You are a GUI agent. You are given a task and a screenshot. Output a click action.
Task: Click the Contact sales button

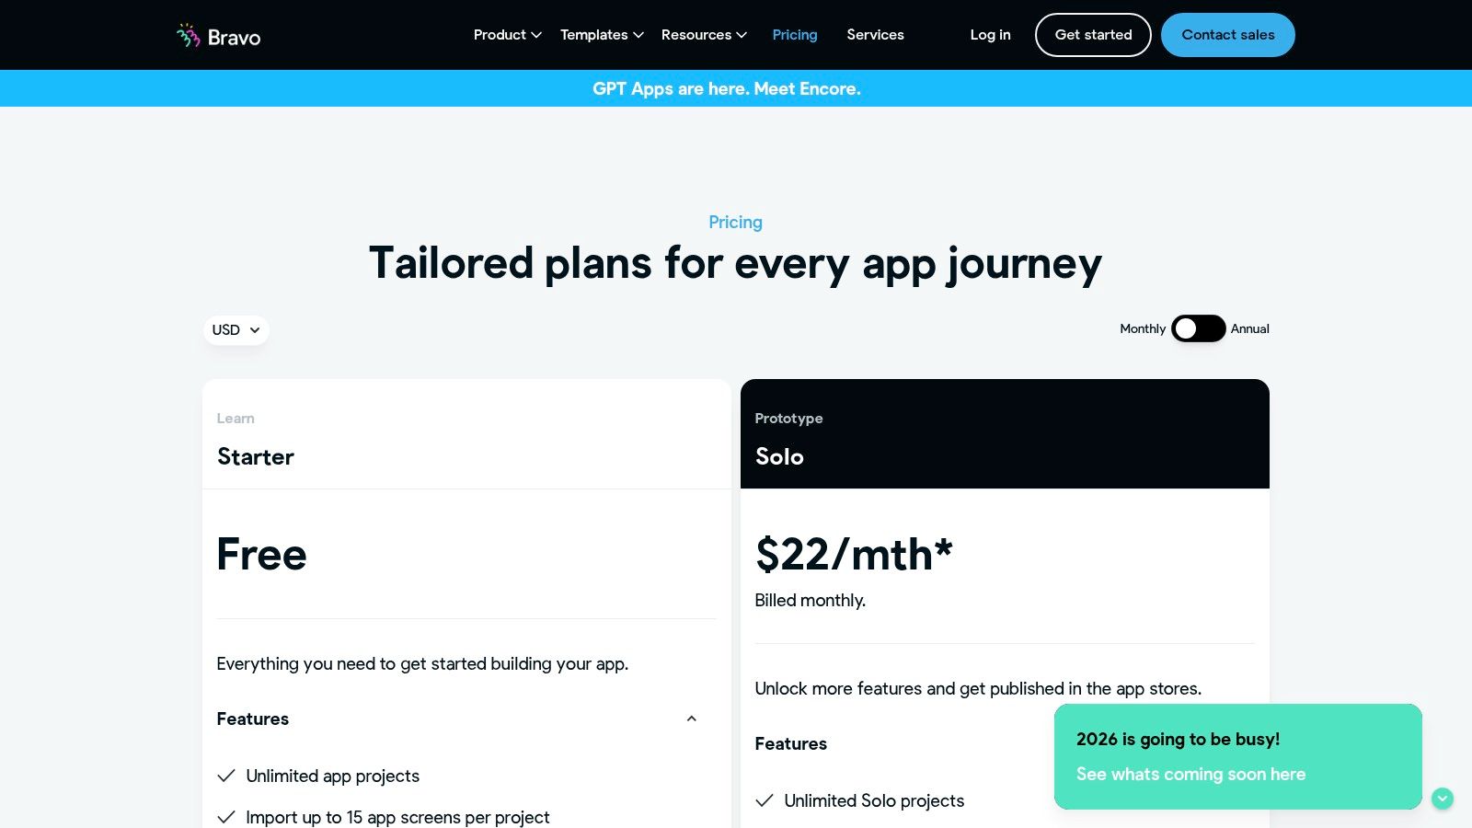pyautogui.click(x=1227, y=35)
